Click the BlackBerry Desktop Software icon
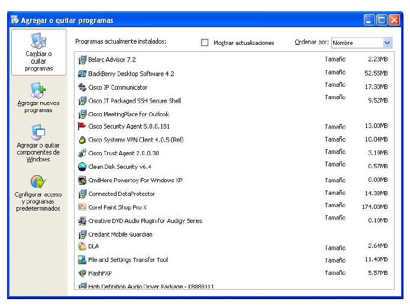The height and width of the screenshot is (305, 410). coord(82,74)
